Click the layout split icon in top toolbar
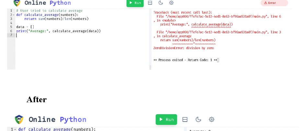The width and height of the screenshot is (301, 131). tap(150, 3)
